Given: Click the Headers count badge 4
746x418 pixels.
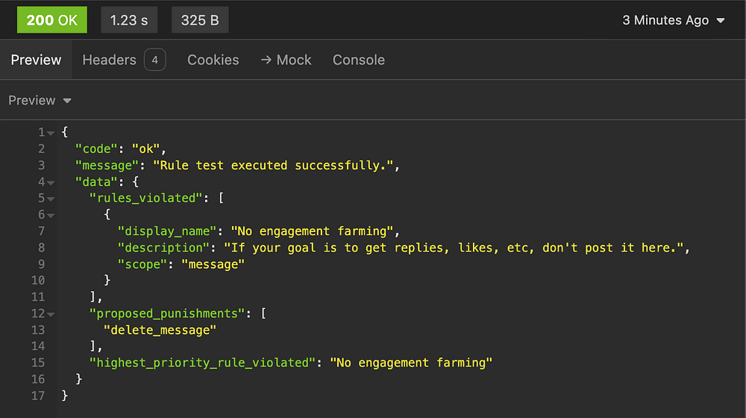Looking at the screenshot, I should [154, 60].
